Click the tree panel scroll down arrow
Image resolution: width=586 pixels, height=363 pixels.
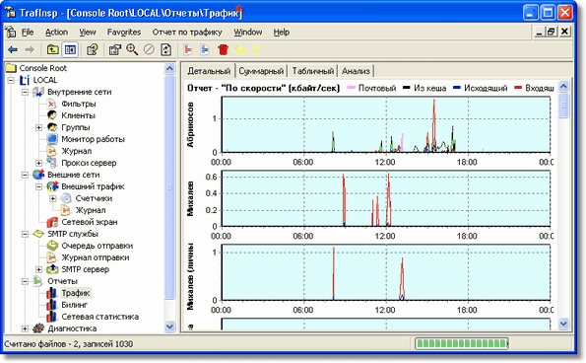[x=169, y=327]
